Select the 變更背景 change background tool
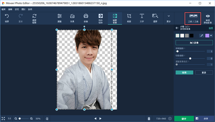The image size is (215, 122). [115, 18]
